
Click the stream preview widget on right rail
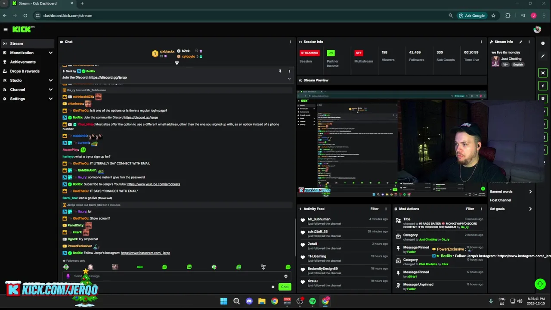[x=543, y=73]
